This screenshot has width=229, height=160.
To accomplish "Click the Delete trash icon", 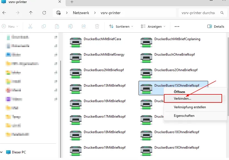I will [97, 26].
